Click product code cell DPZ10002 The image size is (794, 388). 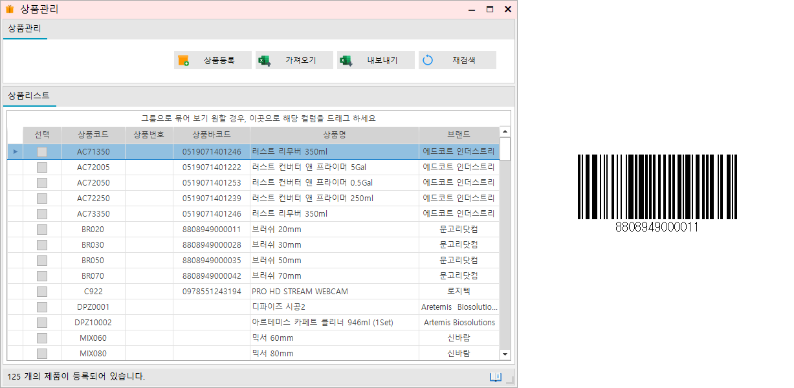coord(93,323)
